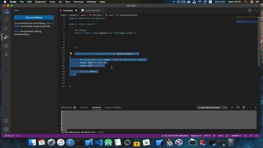Open the Search view in activity bar
The height and width of the screenshot is (148, 263).
[x=6, y=20]
